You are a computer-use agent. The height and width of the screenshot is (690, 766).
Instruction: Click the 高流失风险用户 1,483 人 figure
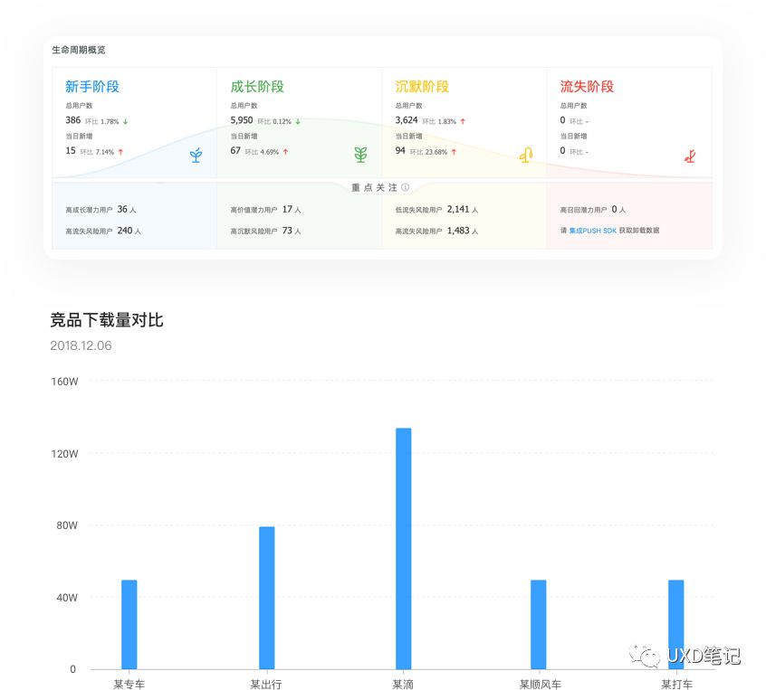[463, 231]
